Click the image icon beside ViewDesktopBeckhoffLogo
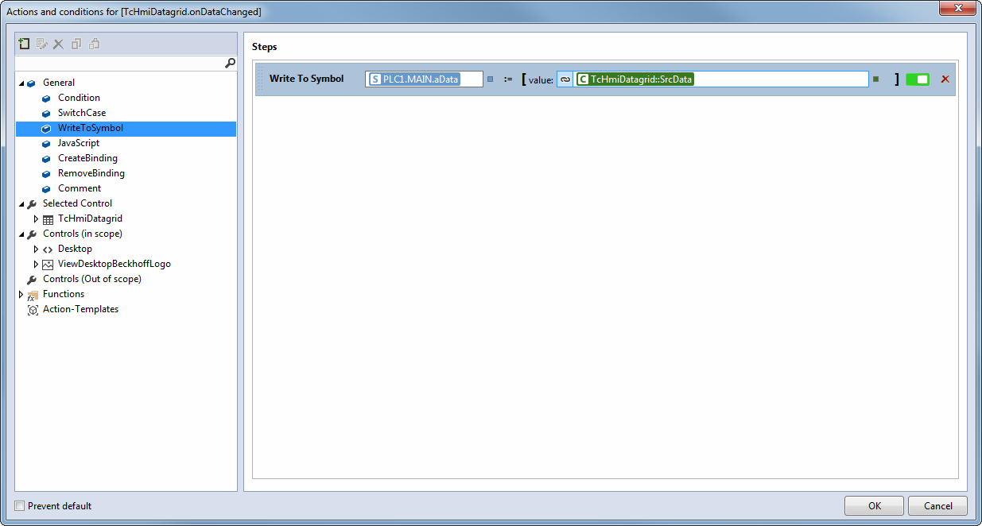 tap(48, 264)
